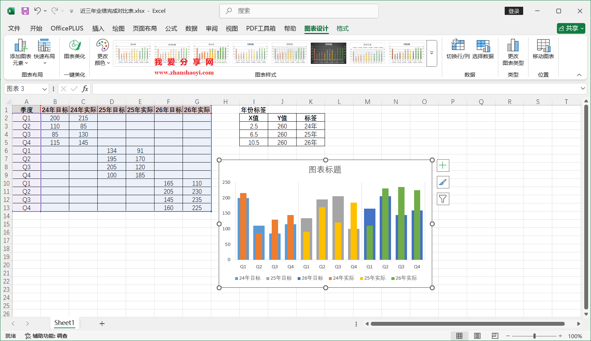This screenshot has width=591, height=341.
Task: Click the vertical scrollbar thumb
Action: point(586,207)
